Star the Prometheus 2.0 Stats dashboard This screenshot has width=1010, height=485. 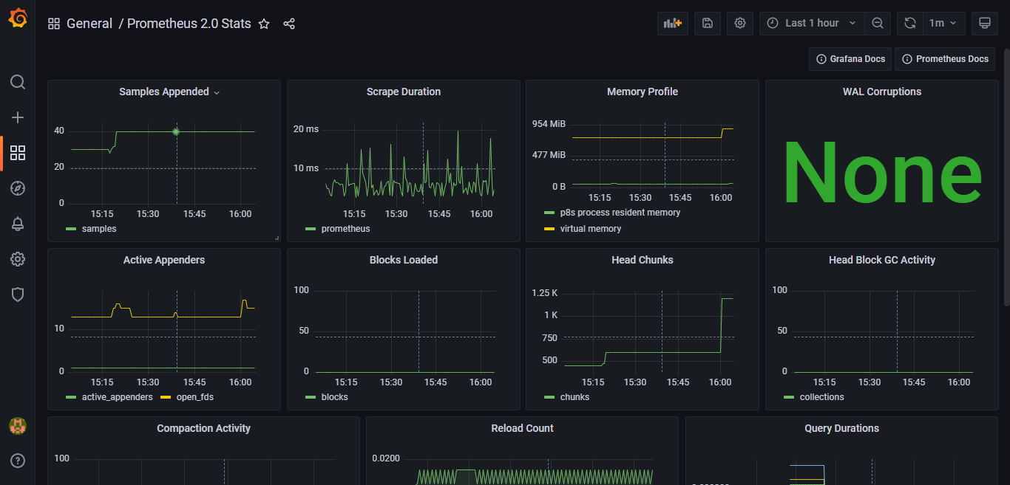(x=264, y=24)
